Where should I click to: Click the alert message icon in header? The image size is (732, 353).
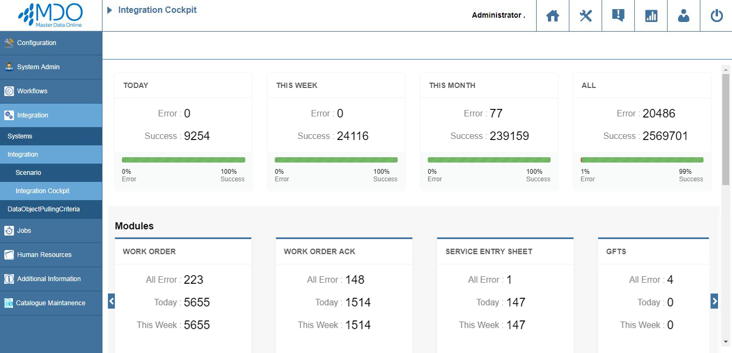coord(618,16)
